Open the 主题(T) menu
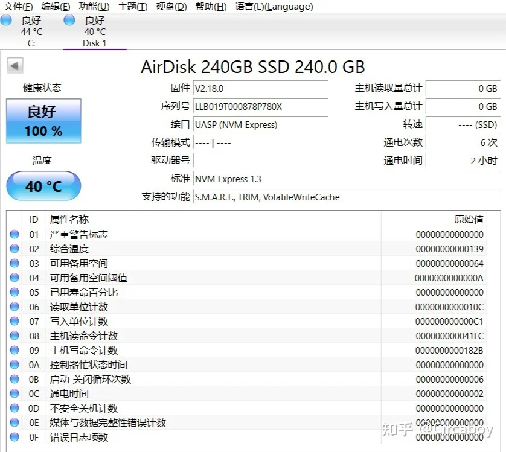 pos(133,6)
